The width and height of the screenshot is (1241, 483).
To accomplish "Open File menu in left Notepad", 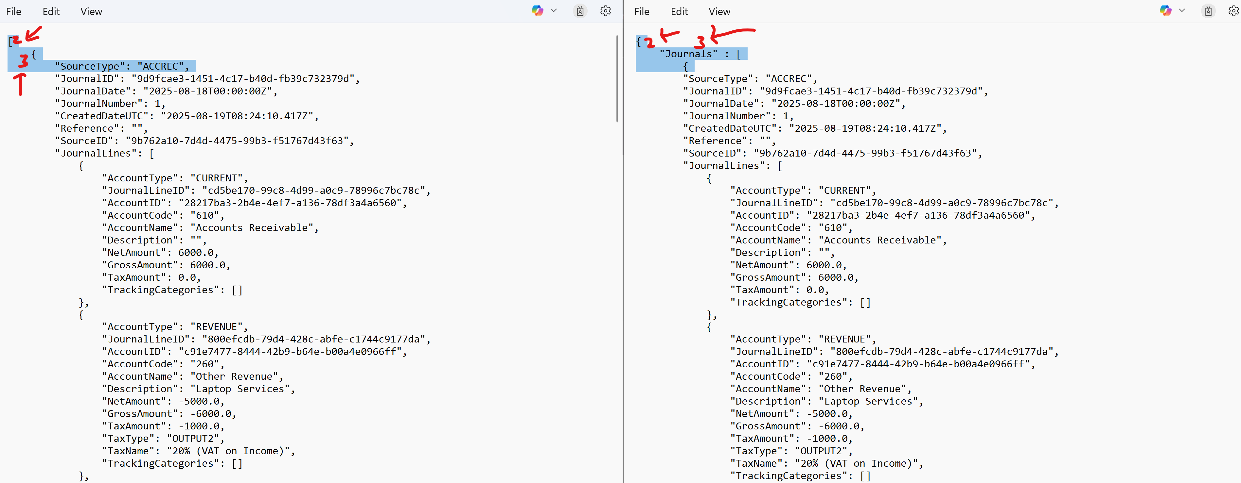I will (13, 11).
